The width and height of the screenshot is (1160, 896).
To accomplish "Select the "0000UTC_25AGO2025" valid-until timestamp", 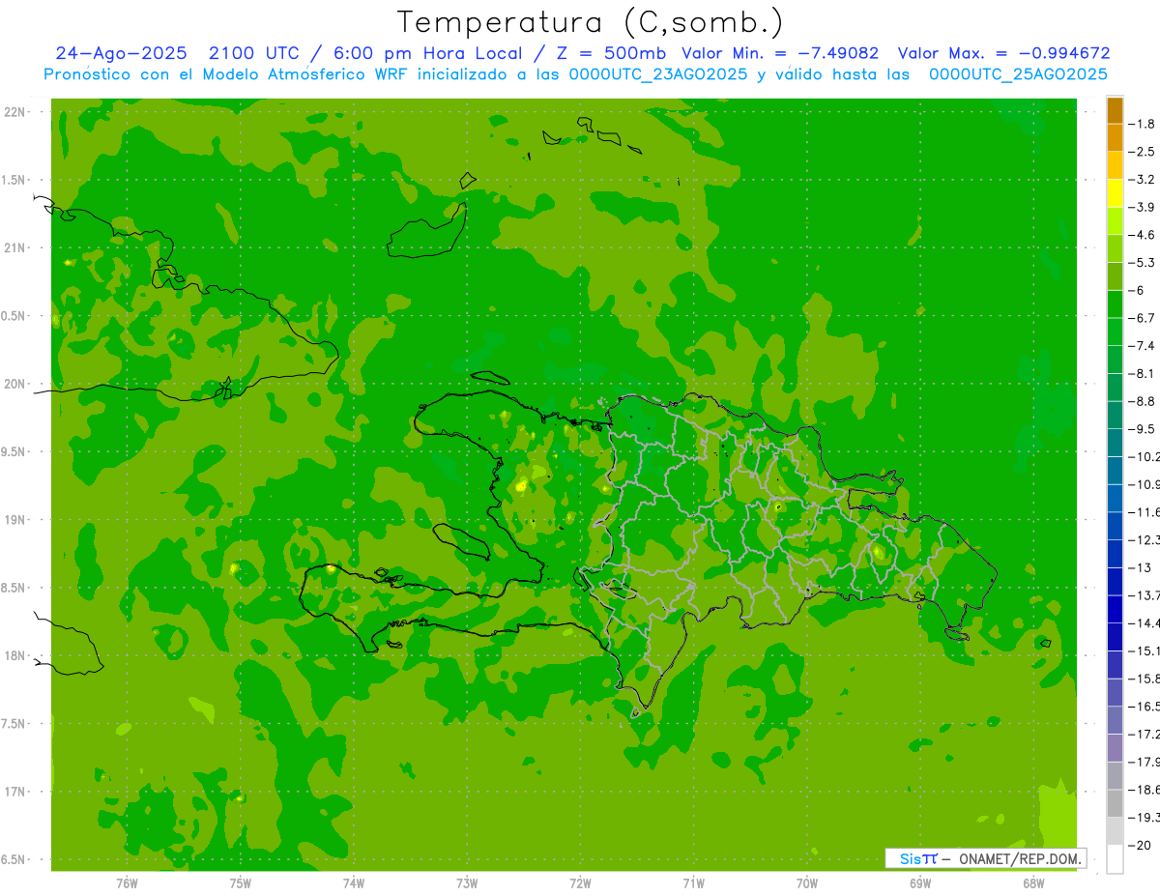I will coord(1018,74).
